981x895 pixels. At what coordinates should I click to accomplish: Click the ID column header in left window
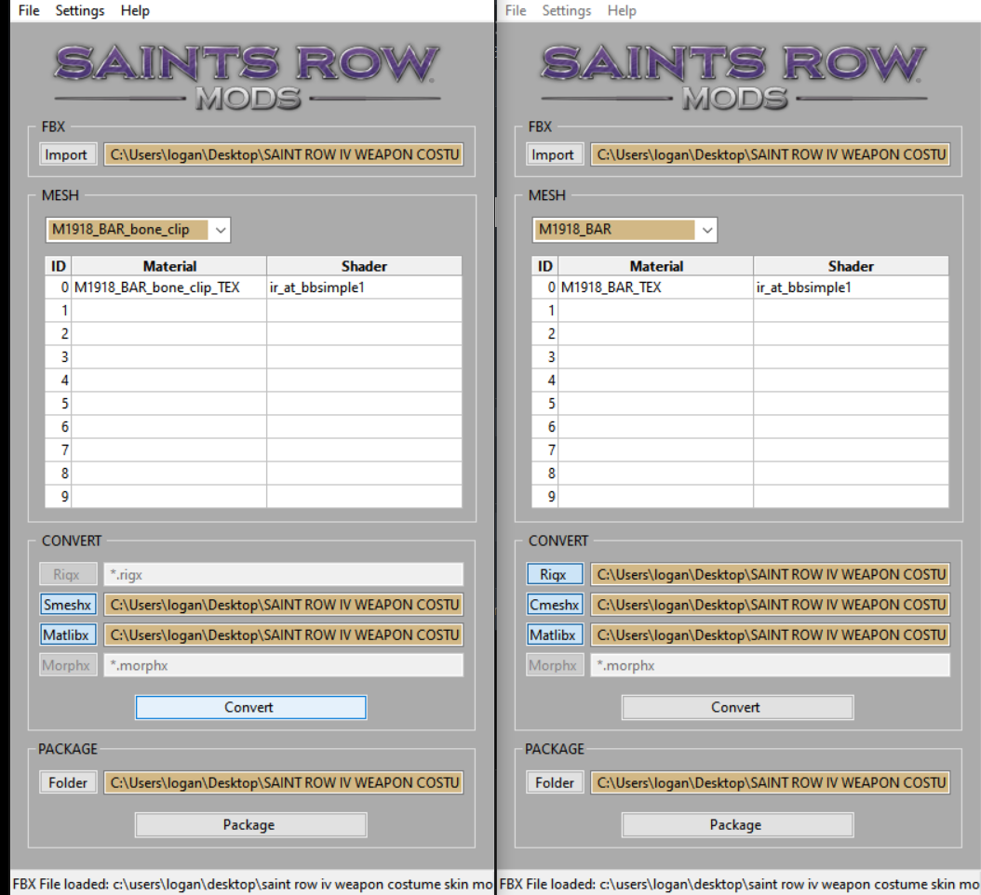59,266
